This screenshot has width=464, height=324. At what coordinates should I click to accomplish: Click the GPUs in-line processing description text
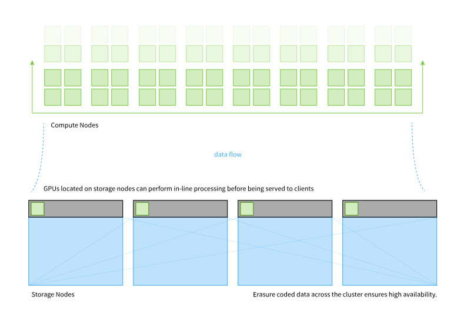tap(178, 189)
